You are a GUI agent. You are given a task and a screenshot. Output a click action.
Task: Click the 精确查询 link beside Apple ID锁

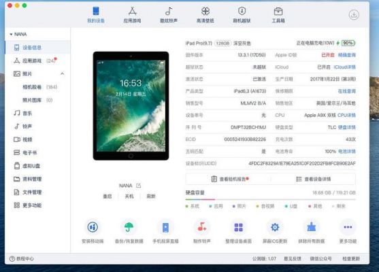[347, 55]
